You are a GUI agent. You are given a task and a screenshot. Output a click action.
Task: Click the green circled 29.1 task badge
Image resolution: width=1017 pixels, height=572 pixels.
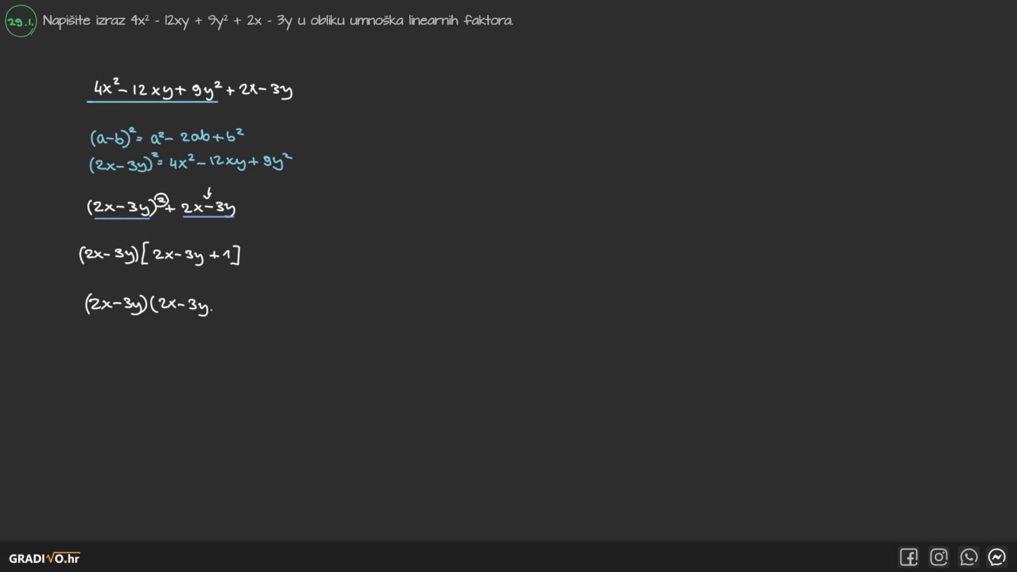(21, 21)
